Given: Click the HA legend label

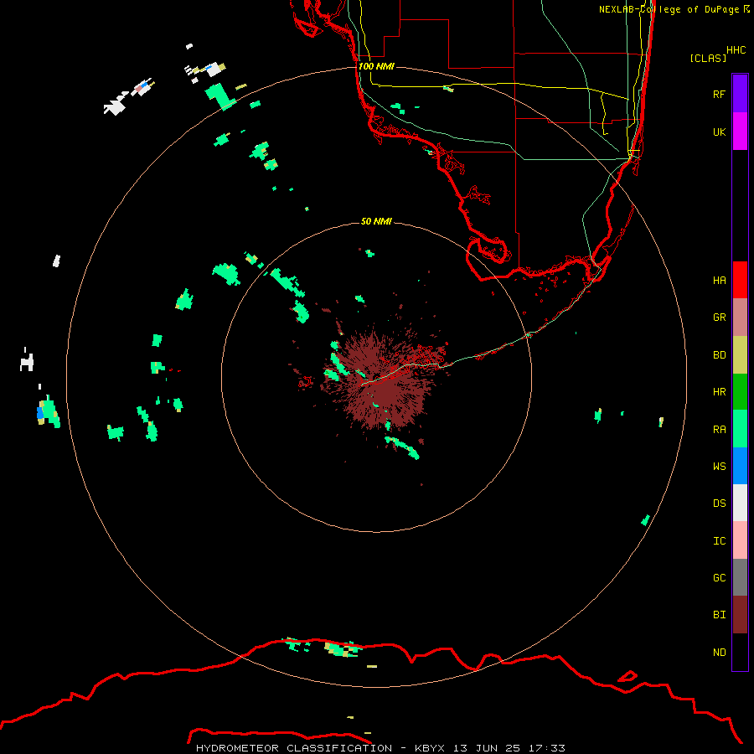Looking at the screenshot, I should (719, 281).
